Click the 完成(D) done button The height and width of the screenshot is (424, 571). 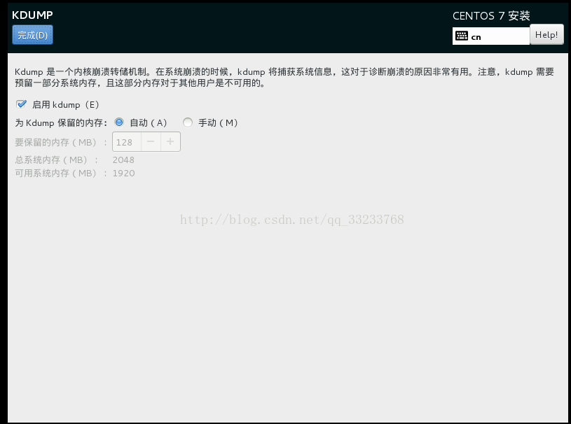click(x=32, y=35)
